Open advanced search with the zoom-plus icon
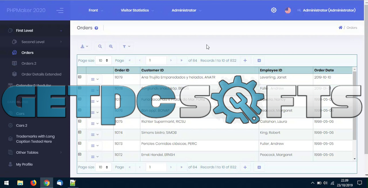This screenshot has width=368, height=188. 111,46
